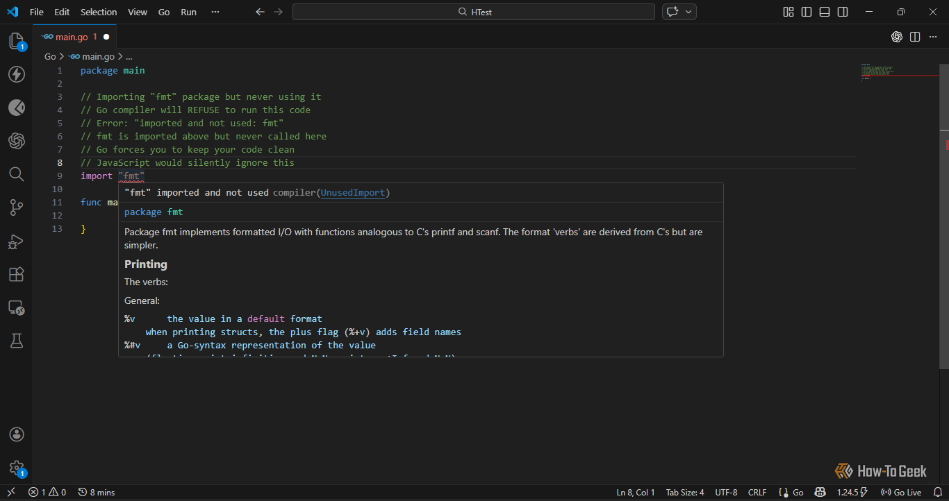Open the Extensions view
The height and width of the screenshot is (501, 949).
pos(17,274)
